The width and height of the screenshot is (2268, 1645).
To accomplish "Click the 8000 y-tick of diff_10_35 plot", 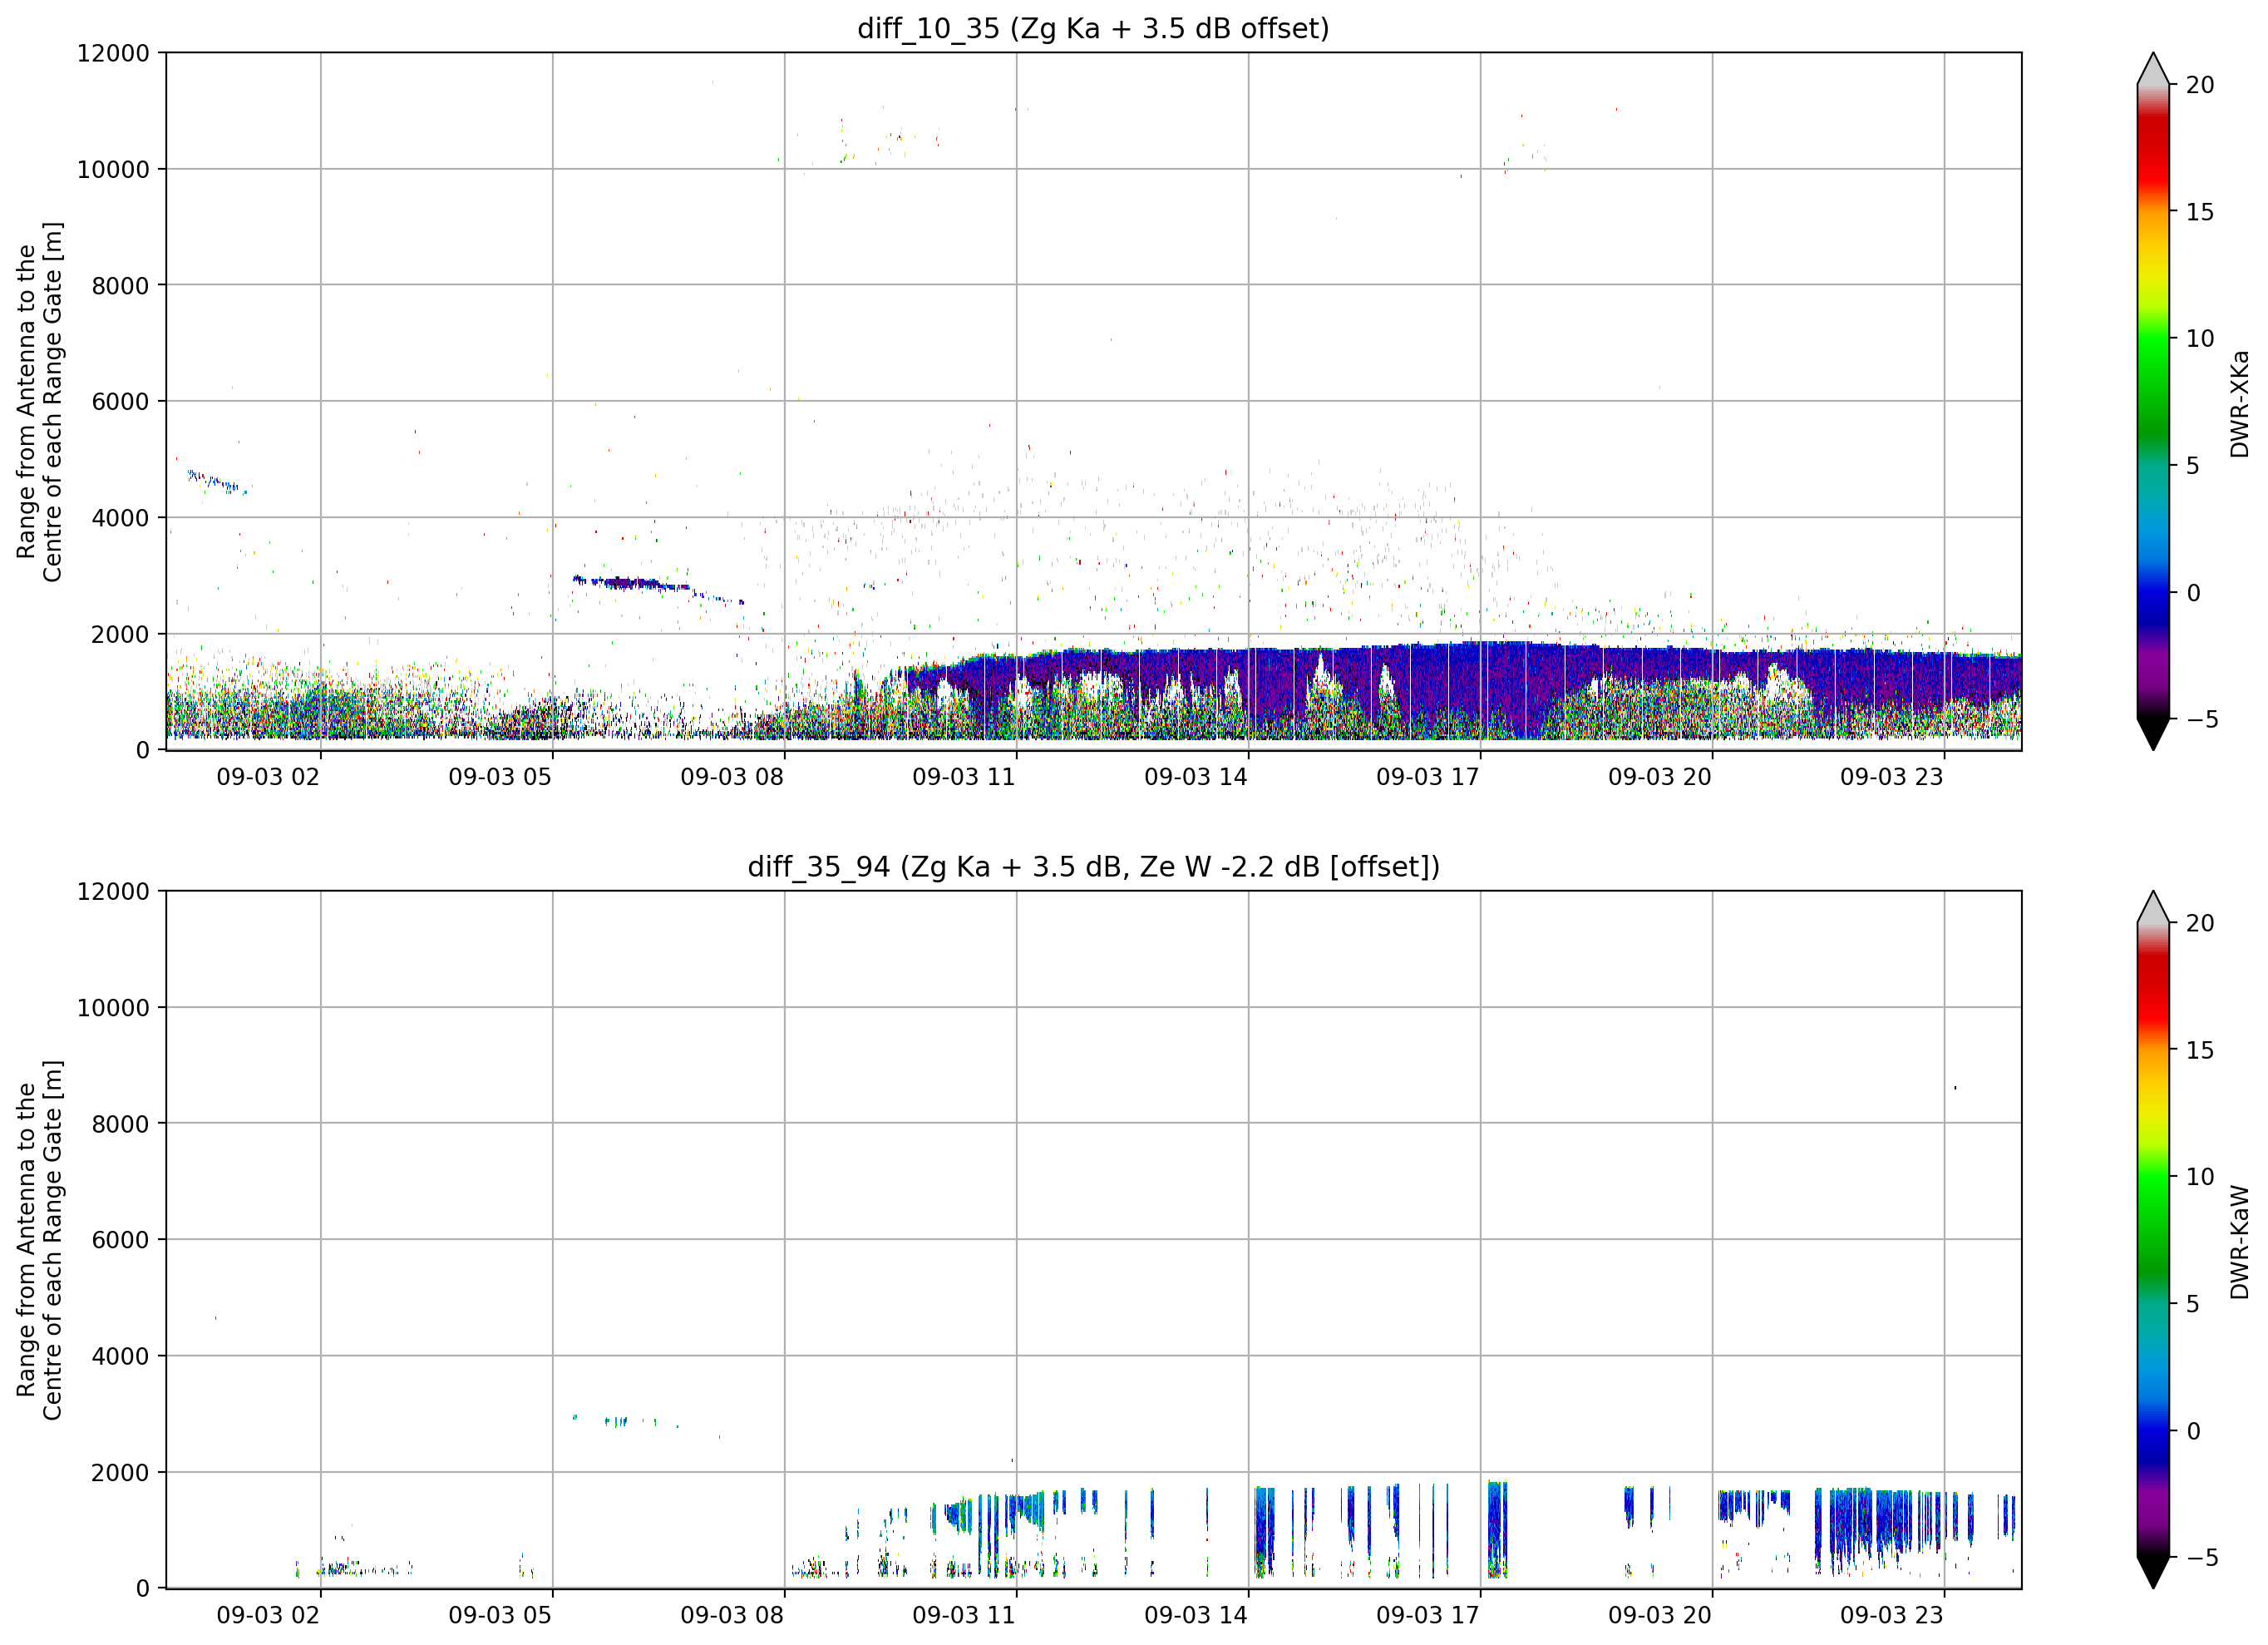I will click(x=120, y=286).
